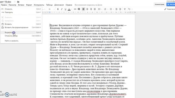The width and height of the screenshot is (175, 98).
Task: Decrease the paragraph indent
Action: 116,9
